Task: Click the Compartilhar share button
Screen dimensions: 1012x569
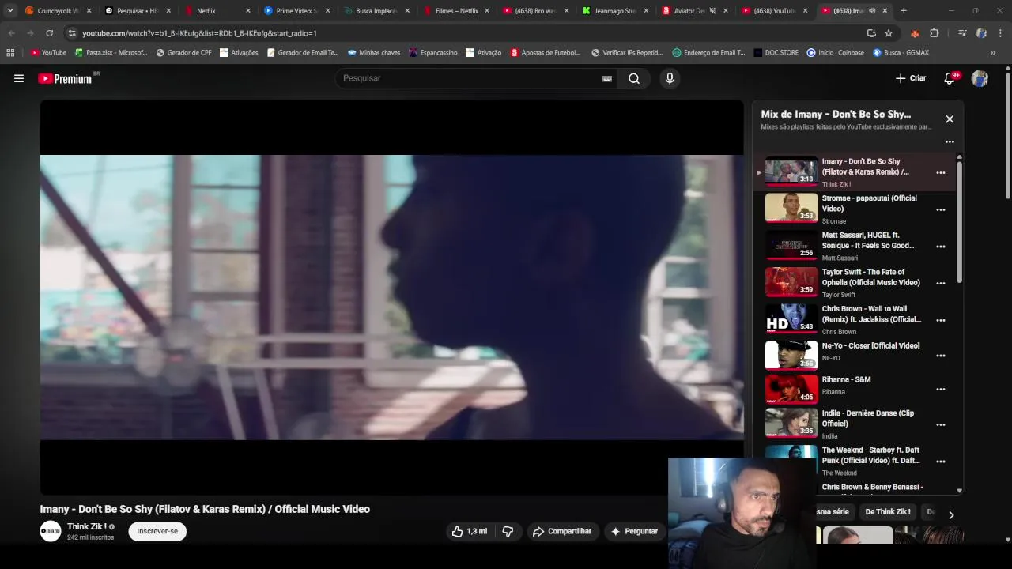Action: 562,531
